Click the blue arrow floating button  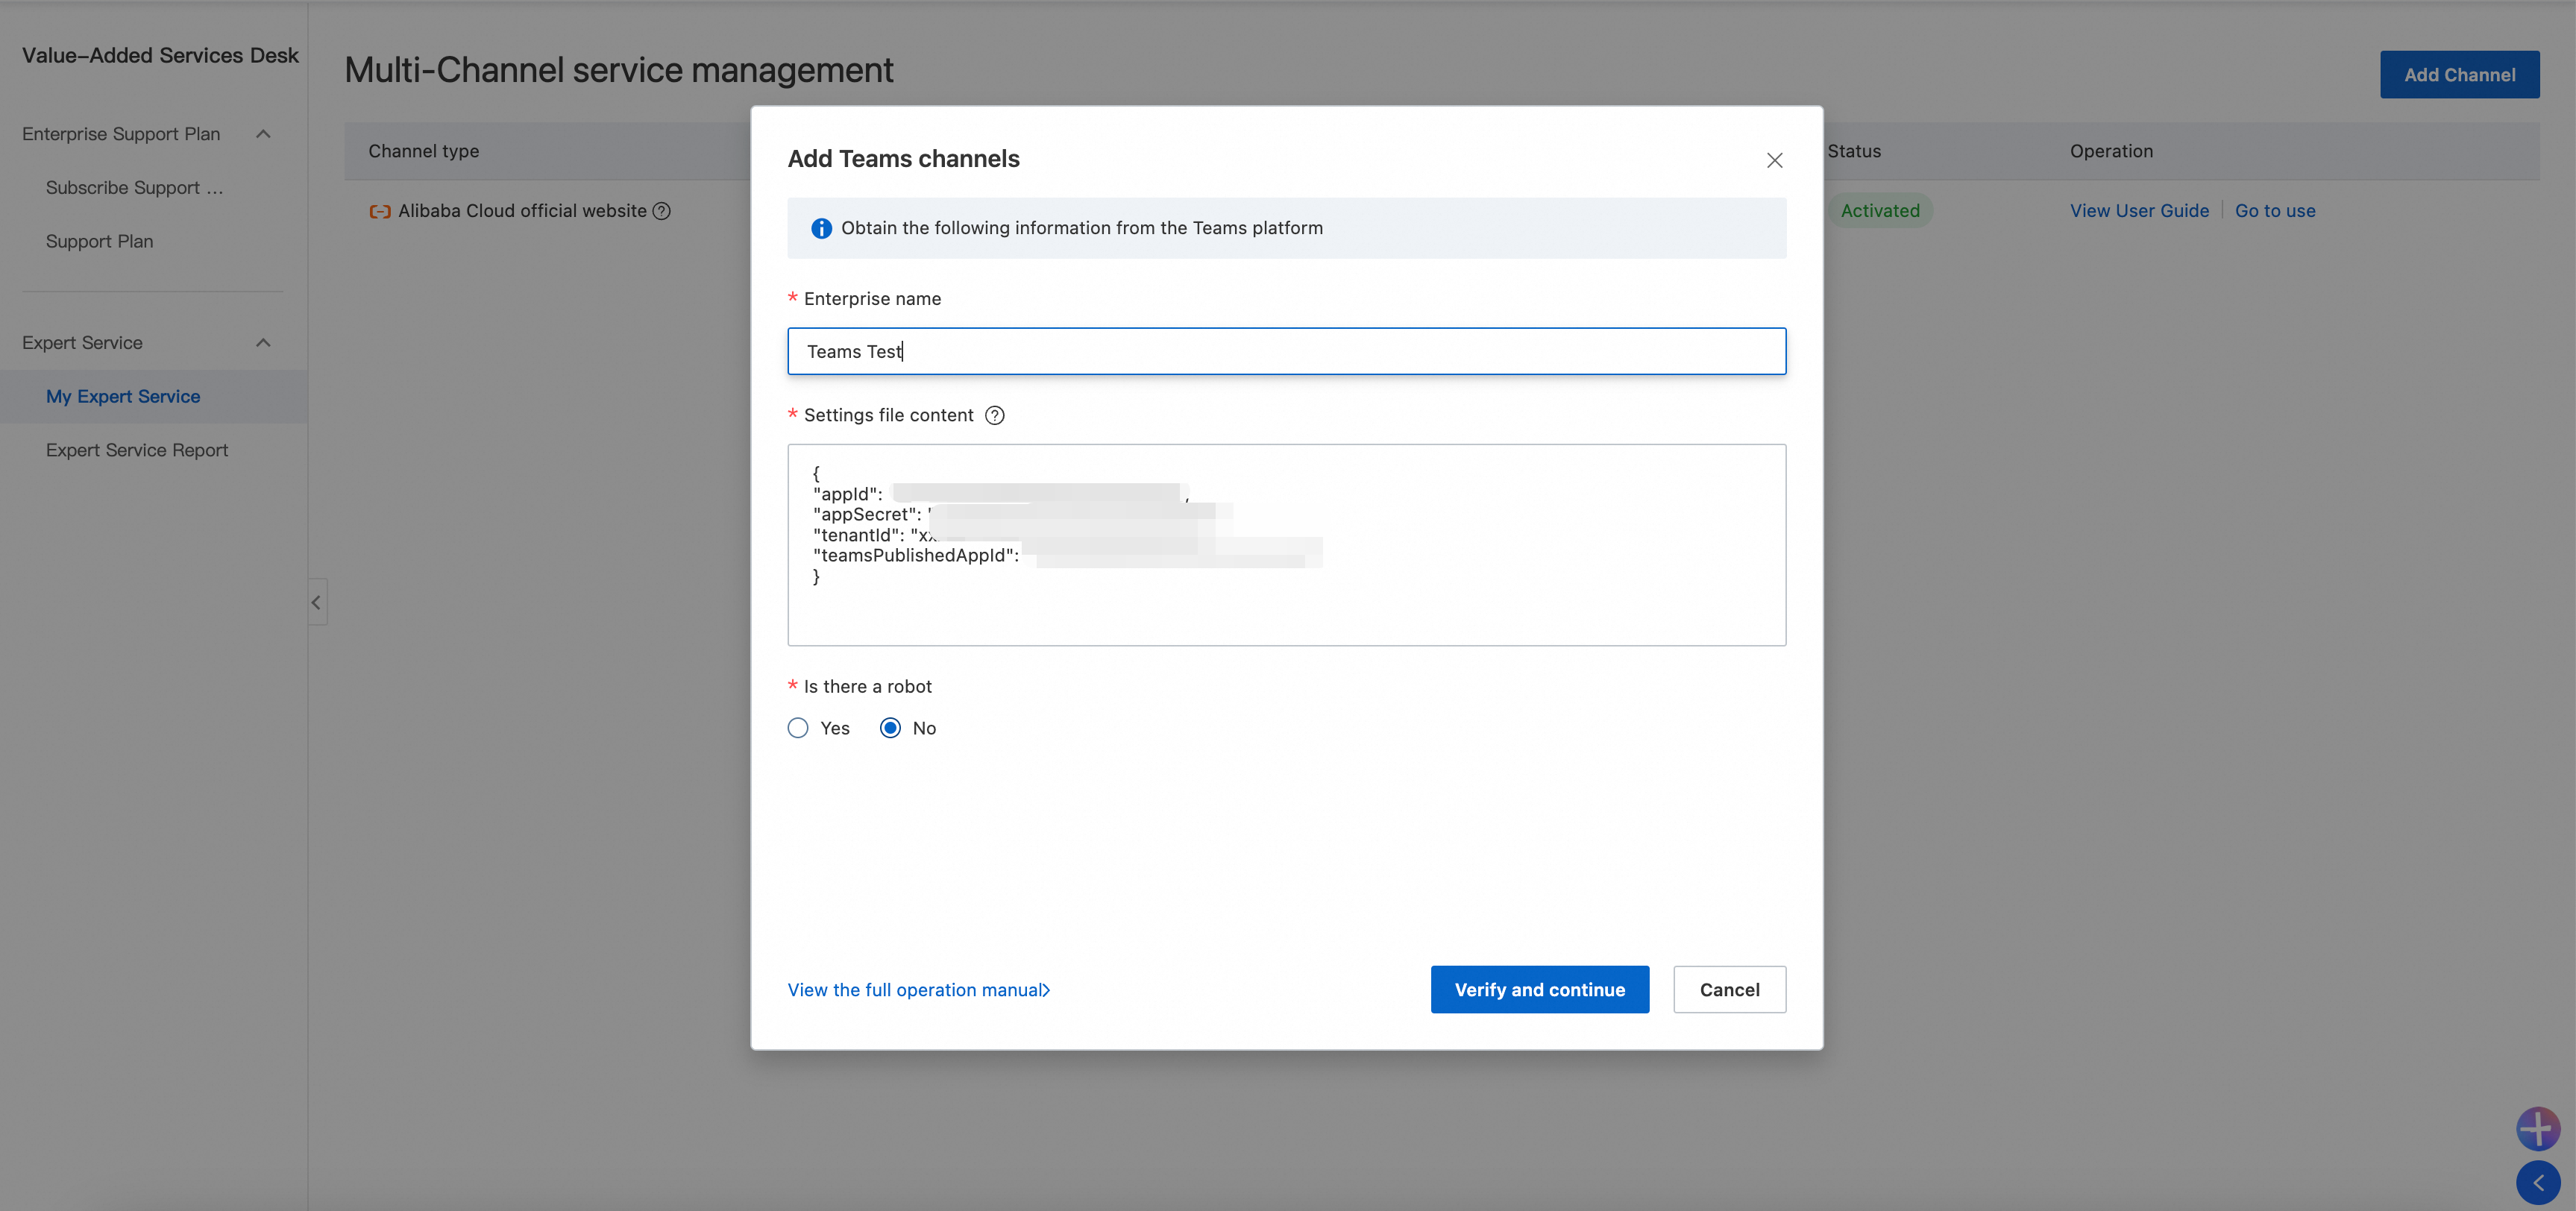(x=2537, y=1182)
